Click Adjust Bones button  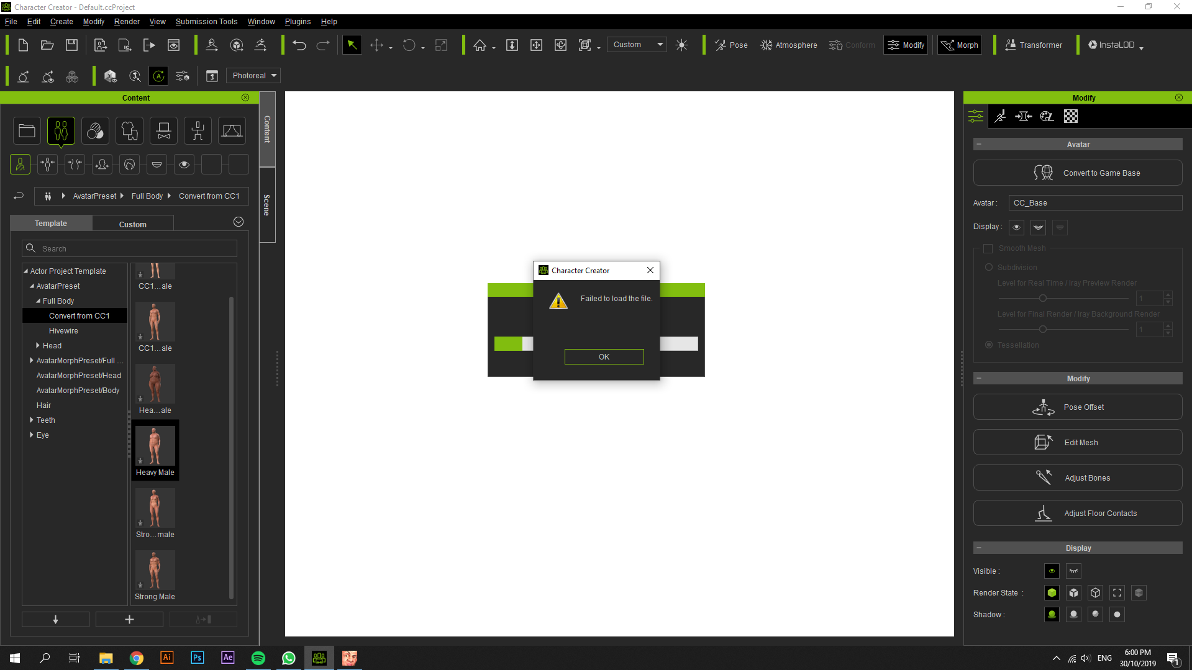(1077, 478)
